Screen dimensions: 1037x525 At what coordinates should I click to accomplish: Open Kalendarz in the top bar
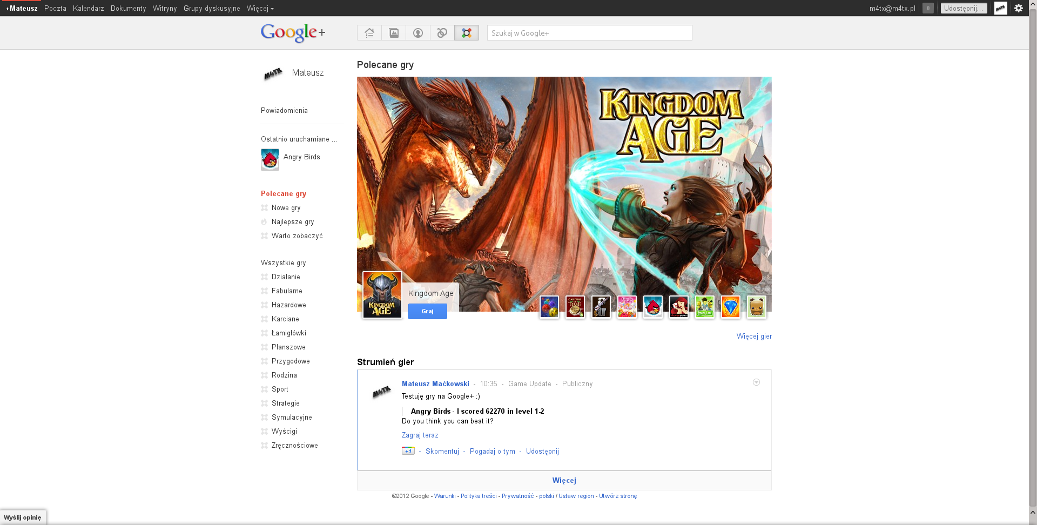(89, 8)
